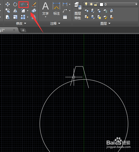Click the 标注 dimension tool
This screenshot has width=139, height=152.
(x=57, y=9)
